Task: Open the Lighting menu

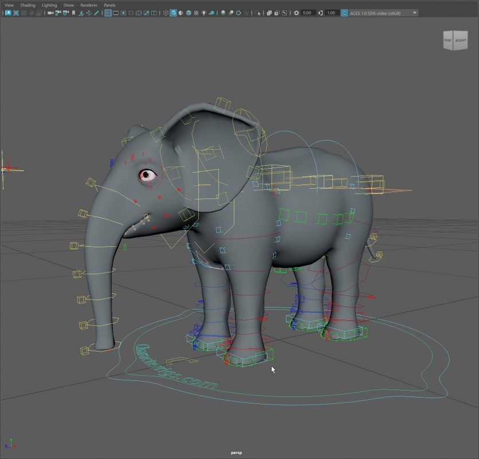Action: point(49,5)
